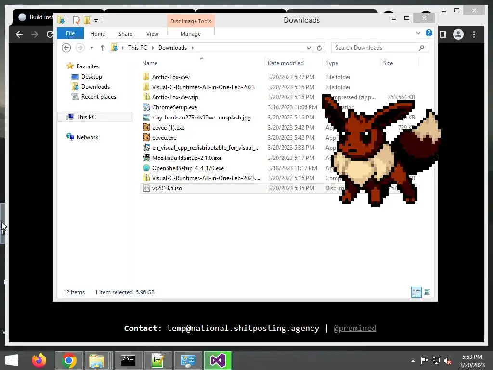This screenshot has width=493, height=370.
Task: Click the Chrome back arrow button
Action: coord(19,34)
